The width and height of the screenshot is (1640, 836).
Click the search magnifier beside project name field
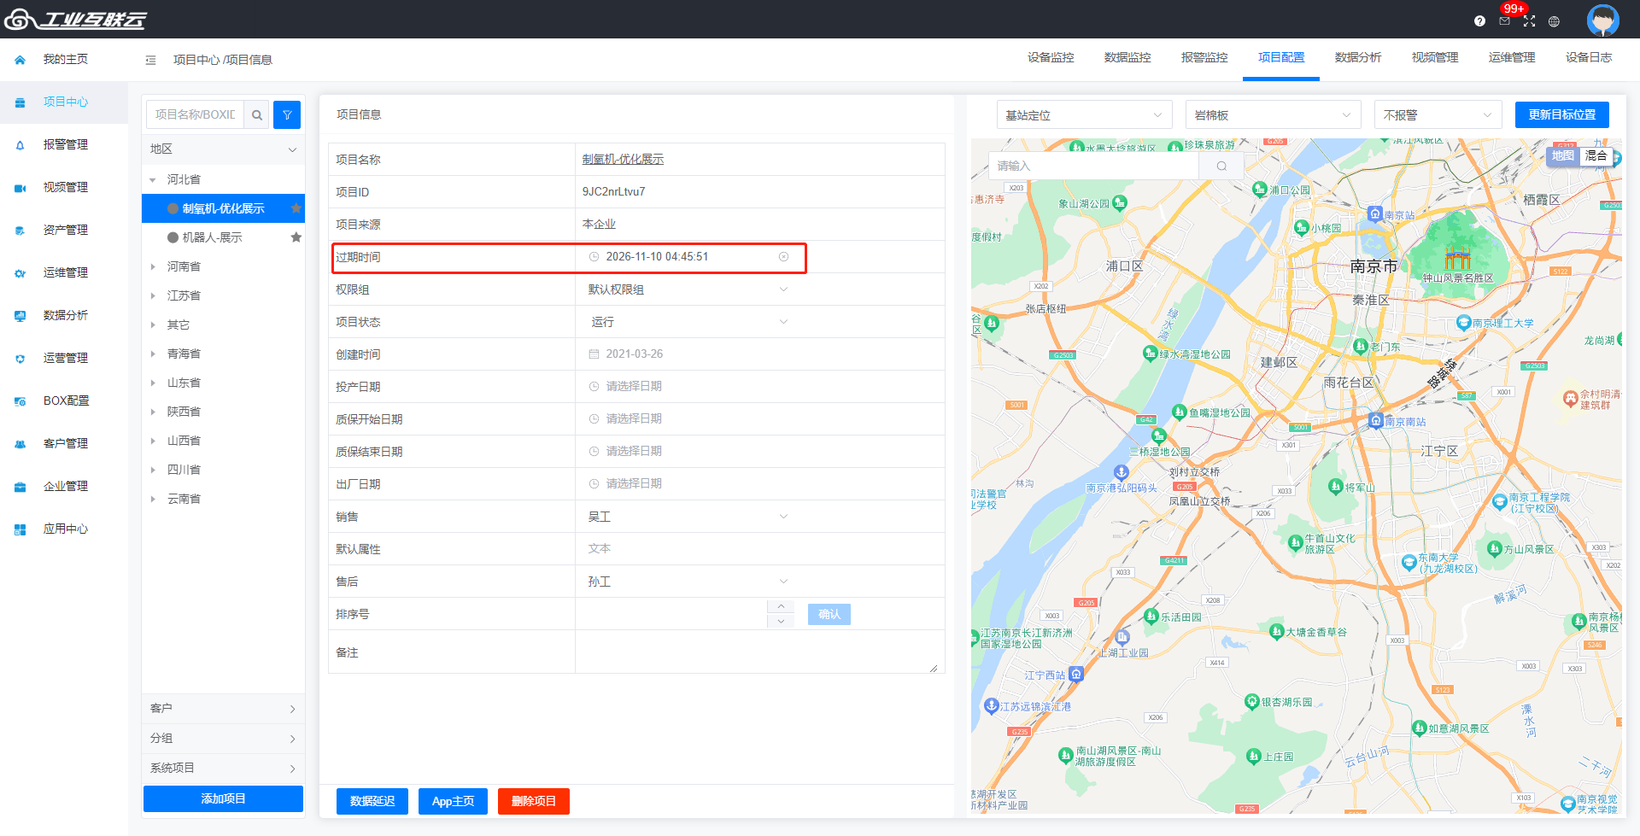pyautogui.click(x=256, y=114)
